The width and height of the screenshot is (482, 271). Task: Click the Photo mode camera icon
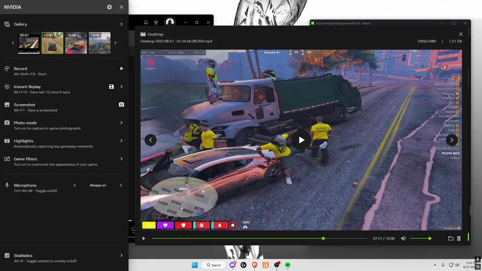[x=7, y=123]
